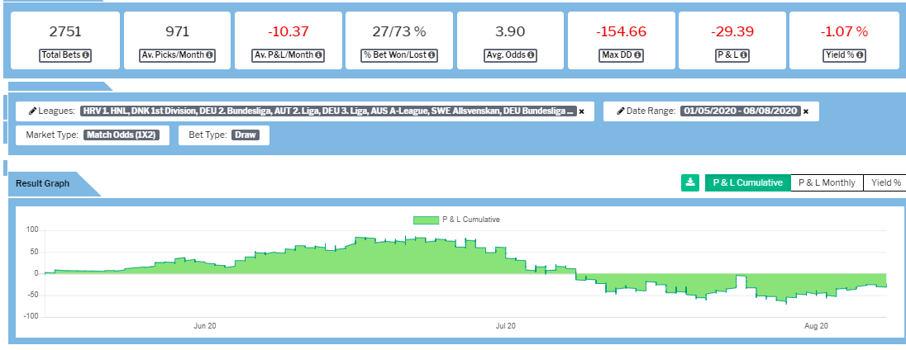Click the info icon beside Av. Picks/Month
The image size is (906, 350).
point(208,55)
